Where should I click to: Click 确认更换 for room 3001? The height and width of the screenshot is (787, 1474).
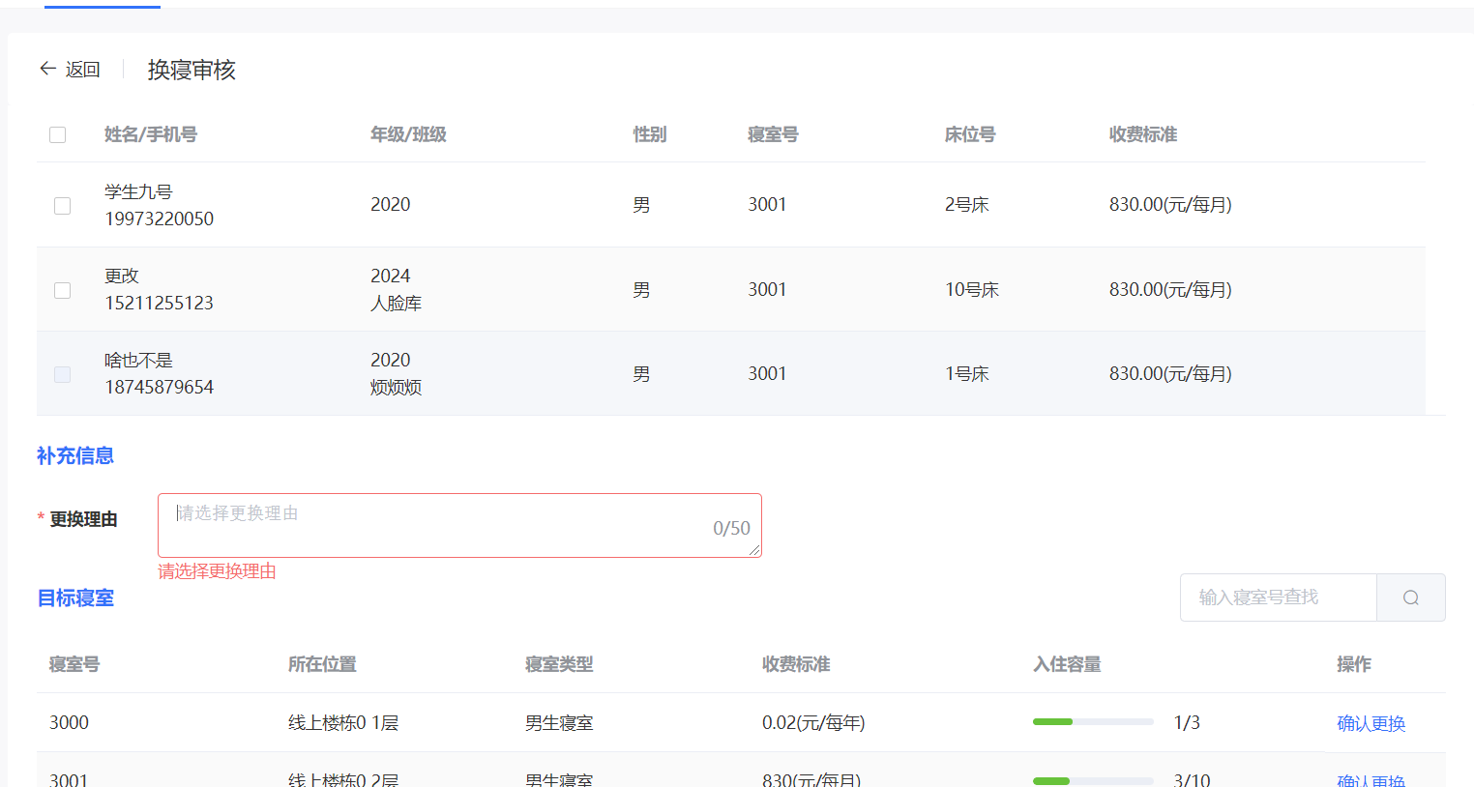[1371, 779]
